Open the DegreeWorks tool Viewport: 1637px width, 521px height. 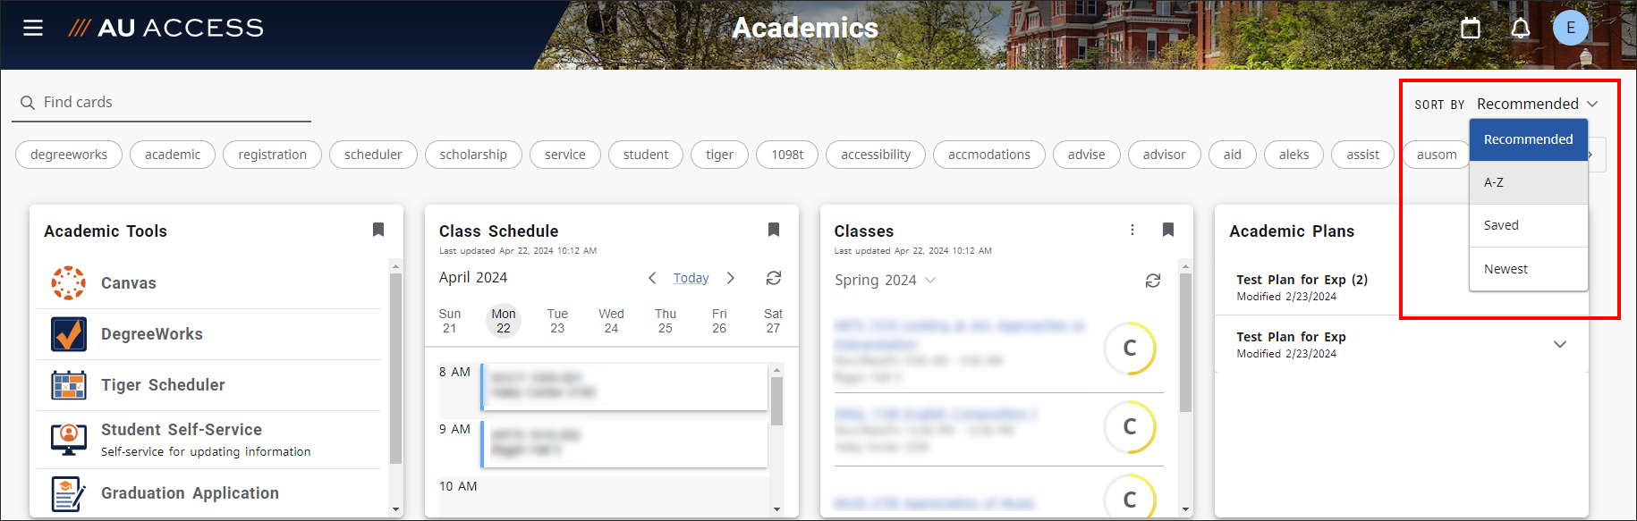[x=151, y=334]
